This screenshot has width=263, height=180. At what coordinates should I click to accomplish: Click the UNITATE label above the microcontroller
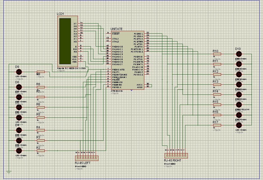point(116,29)
